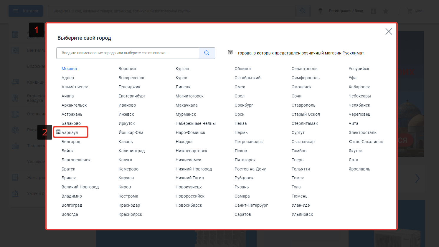Choose Красноярск

pos(131,214)
